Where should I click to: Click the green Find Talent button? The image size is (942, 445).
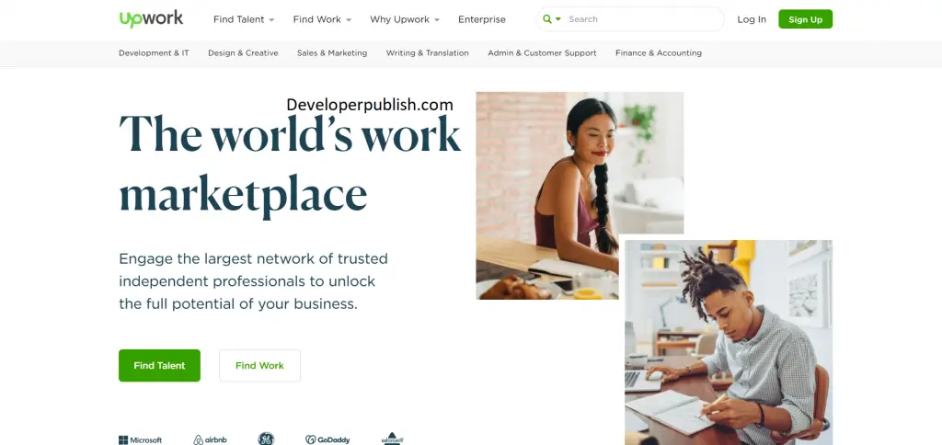coord(159,365)
